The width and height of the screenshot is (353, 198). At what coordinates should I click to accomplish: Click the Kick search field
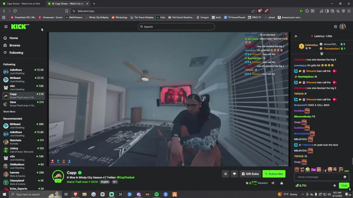pyautogui.click(x=176, y=27)
